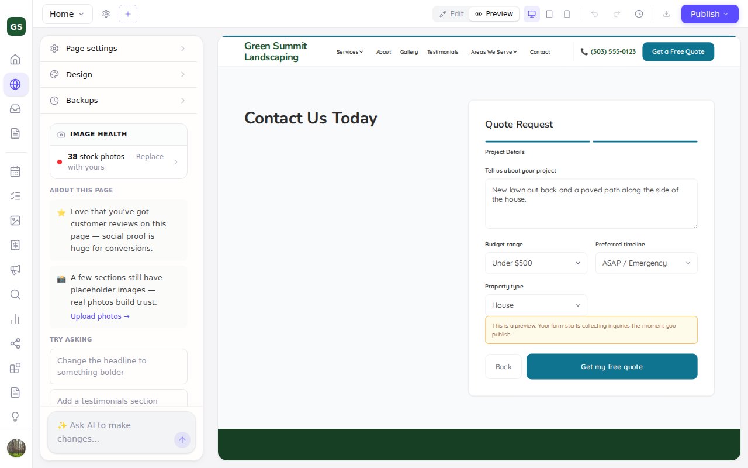Click the Green Summit Landscaping logo
The height and width of the screenshot is (468, 748).
(275, 51)
